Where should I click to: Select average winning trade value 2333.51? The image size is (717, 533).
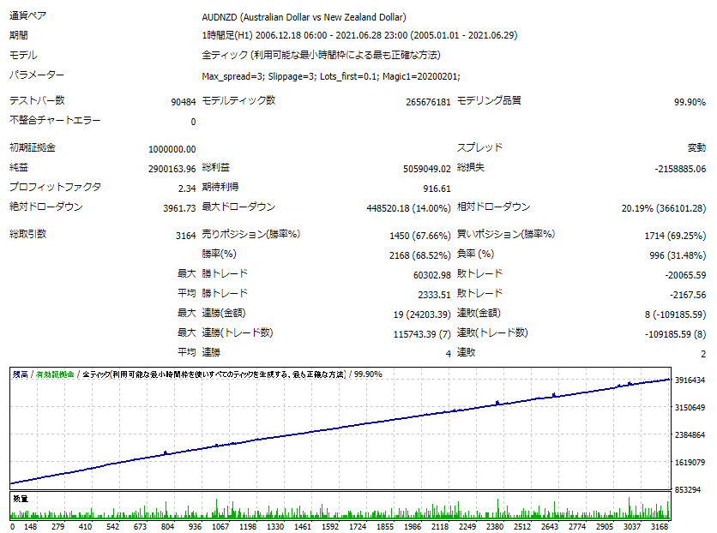pyautogui.click(x=434, y=295)
